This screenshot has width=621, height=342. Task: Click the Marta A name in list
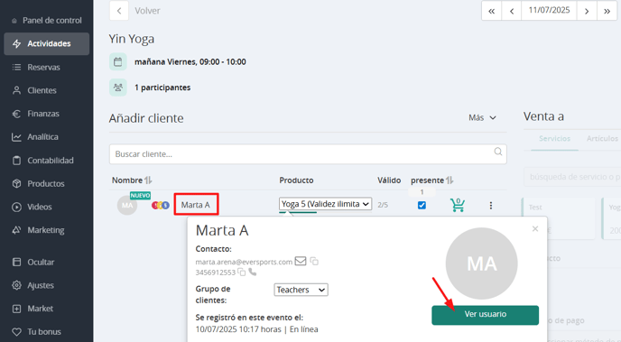pos(196,205)
